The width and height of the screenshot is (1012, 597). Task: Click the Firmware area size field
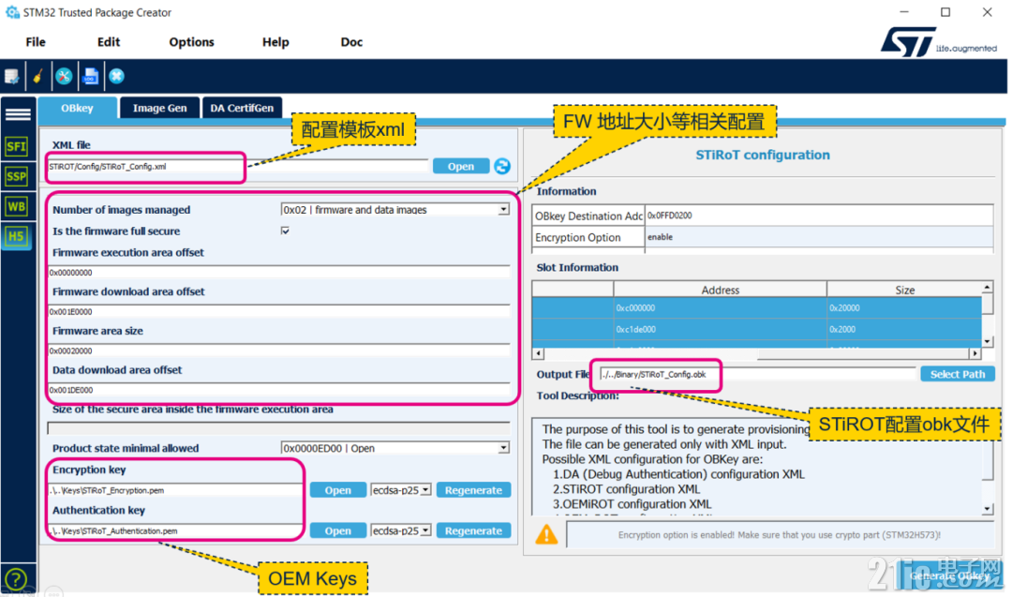pos(279,351)
